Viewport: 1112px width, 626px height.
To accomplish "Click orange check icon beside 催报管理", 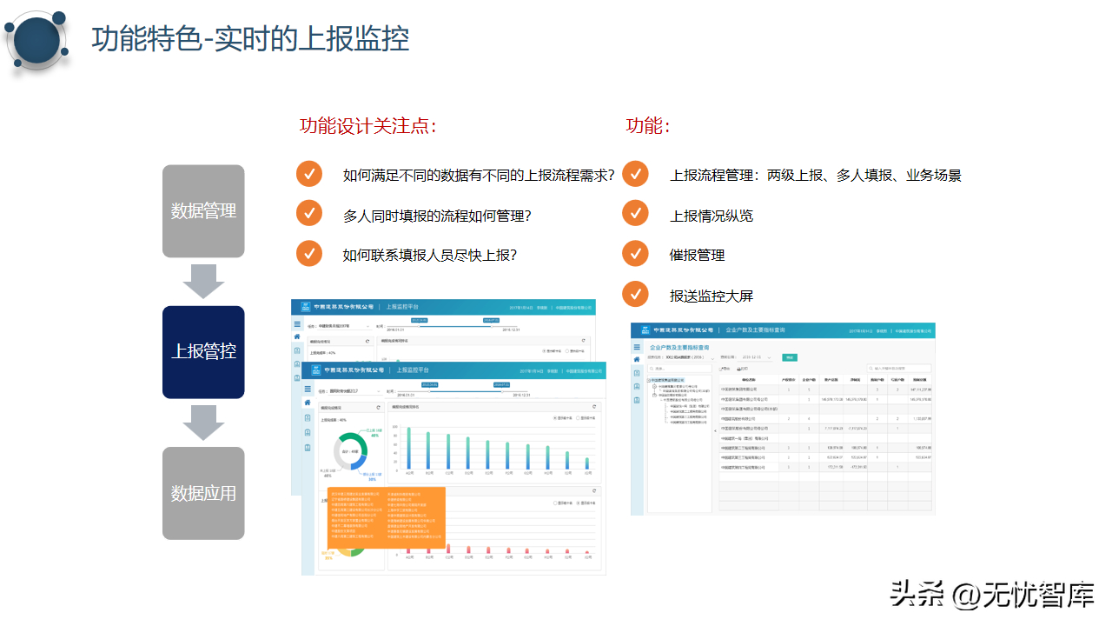I will point(635,254).
